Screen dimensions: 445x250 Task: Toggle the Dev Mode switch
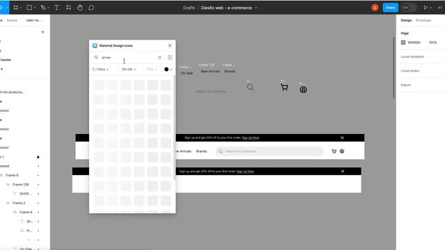coord(408,8)
